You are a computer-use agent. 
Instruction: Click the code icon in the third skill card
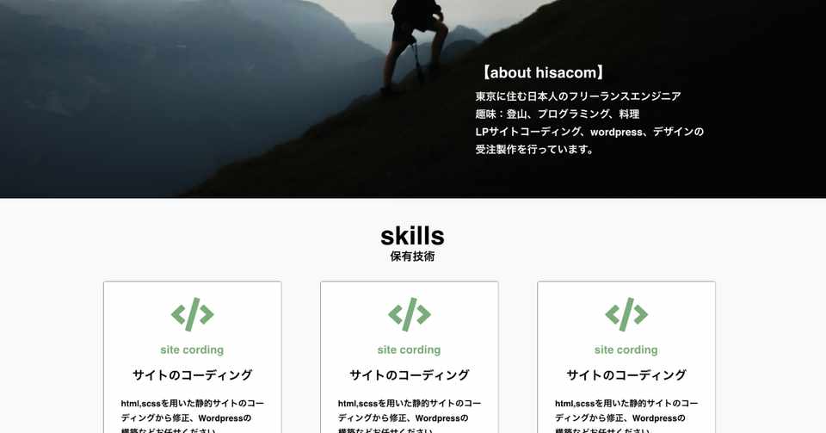tap(626, 314)
